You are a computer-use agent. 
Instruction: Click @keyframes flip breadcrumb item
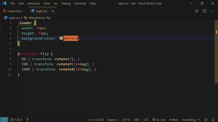[x=40, y=18]
